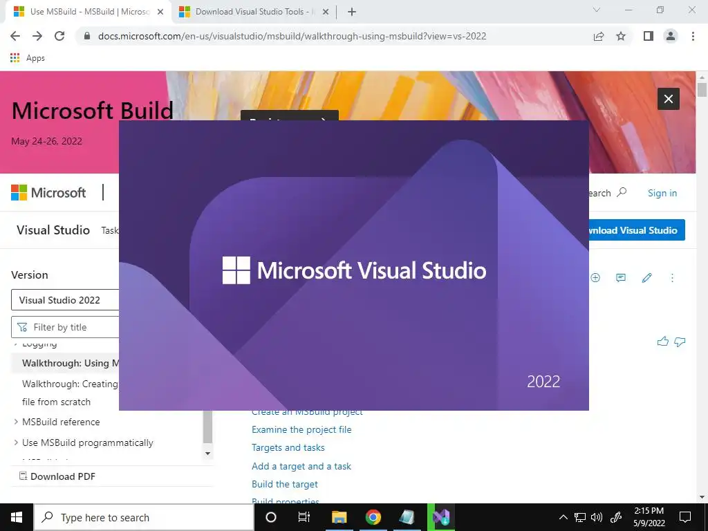This screenshot has height=531, width=708.
Task: Open Walkthrough: Creating file from scratch
Action: tap(70, 393)
